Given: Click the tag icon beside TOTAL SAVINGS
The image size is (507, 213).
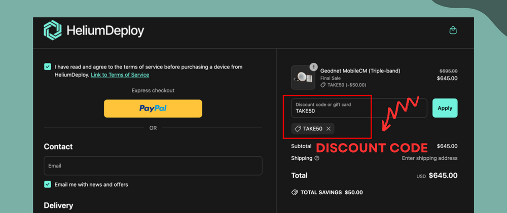Looking at the screenshot, I should pyautogui.click(x=295, y=193).
